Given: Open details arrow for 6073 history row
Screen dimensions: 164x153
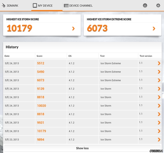Looking at the screenshot, I should click(x=159, y=80).
